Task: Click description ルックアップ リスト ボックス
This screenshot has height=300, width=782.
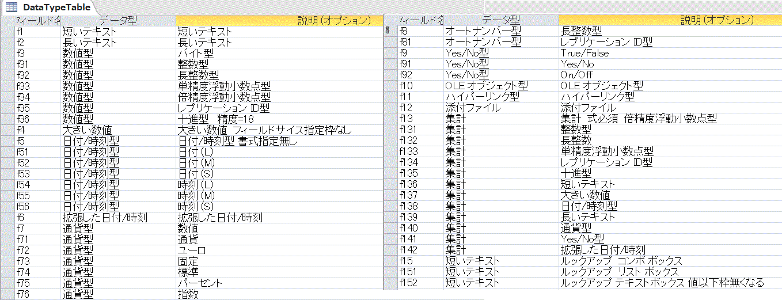Action: [x=670, y=272]
